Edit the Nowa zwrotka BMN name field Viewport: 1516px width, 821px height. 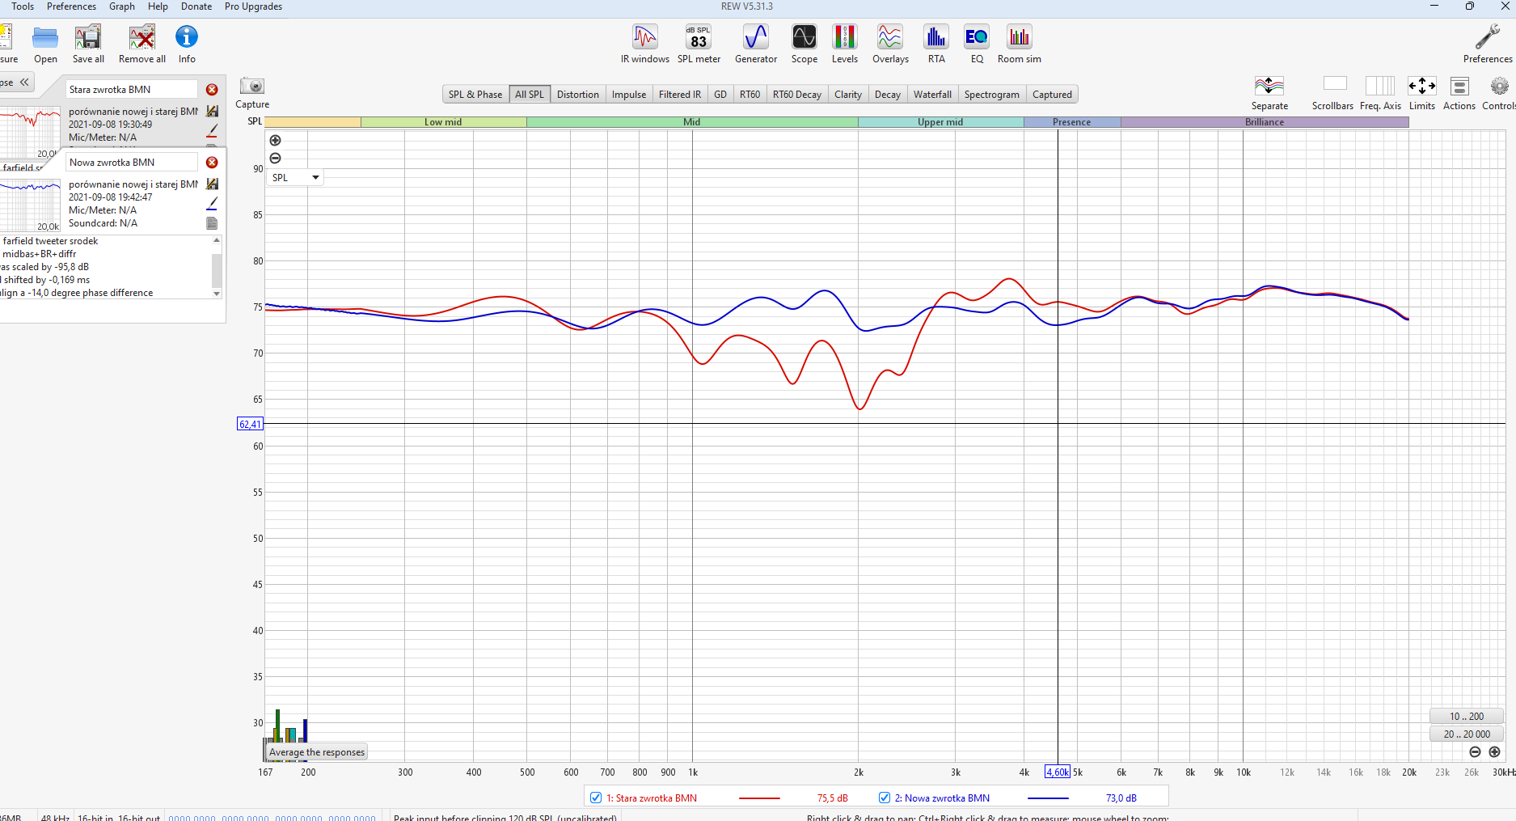pos(132,163)
